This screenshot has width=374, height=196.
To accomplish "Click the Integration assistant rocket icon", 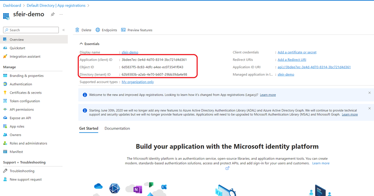I will click(x=5, y=56).
